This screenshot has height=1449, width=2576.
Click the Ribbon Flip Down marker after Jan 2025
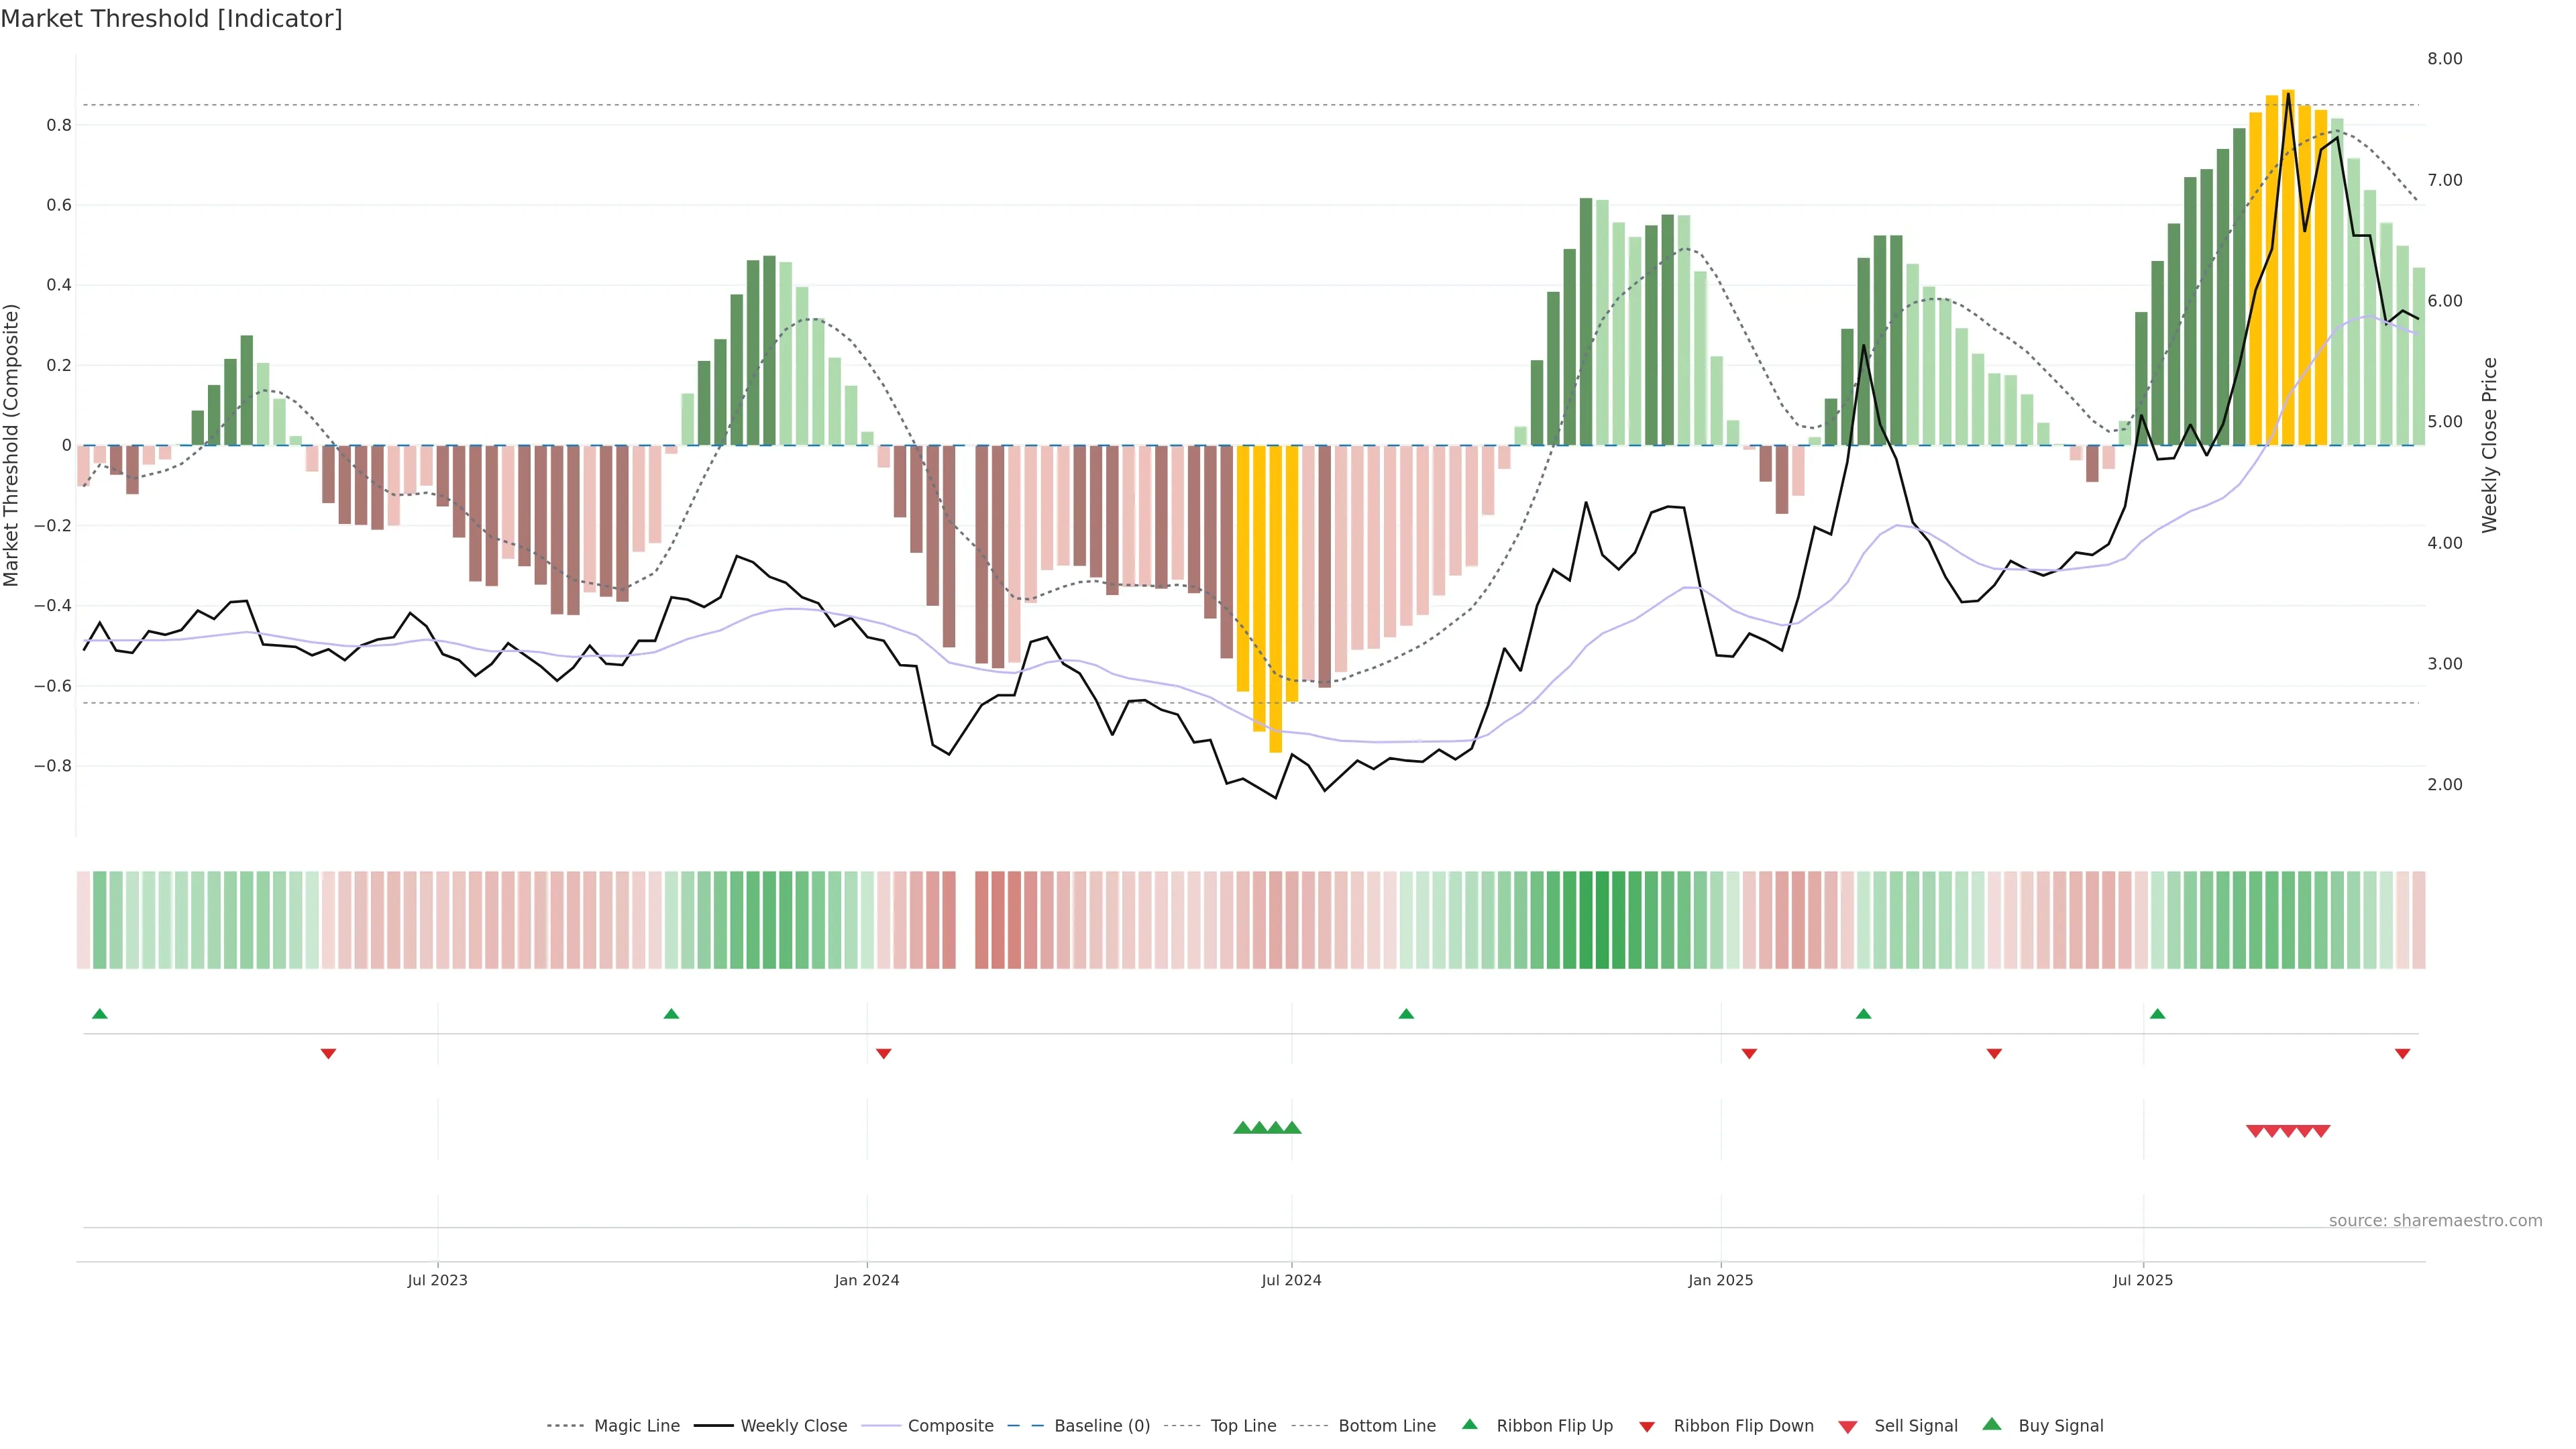tap(1749, 1053)
